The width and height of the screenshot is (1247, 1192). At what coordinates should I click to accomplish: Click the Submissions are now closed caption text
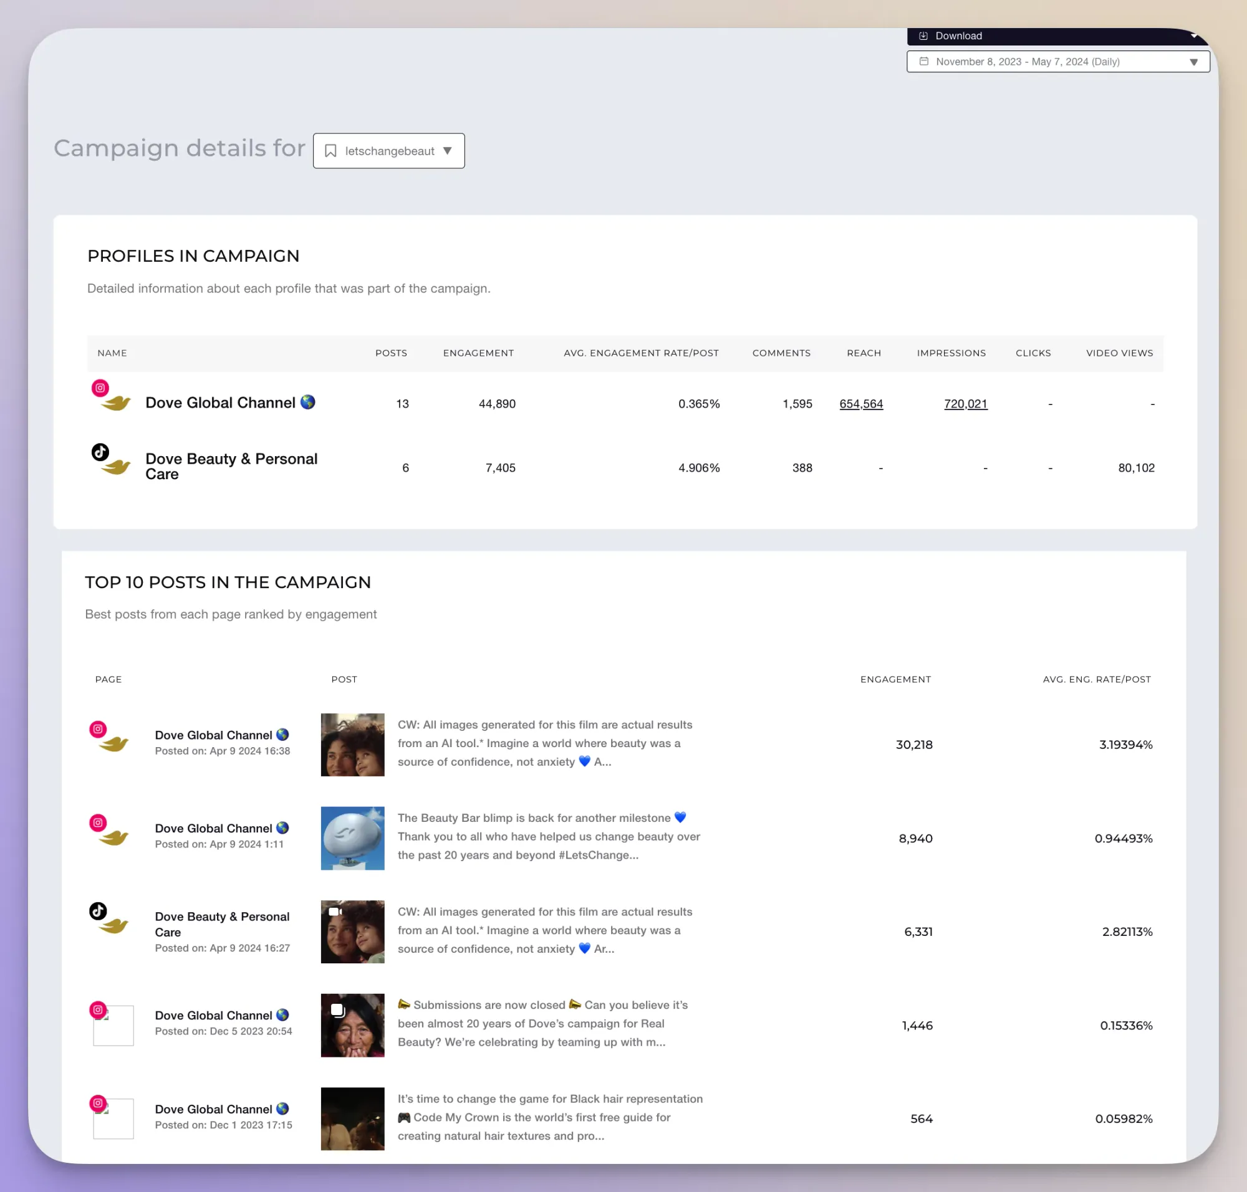coord(542,1023)
